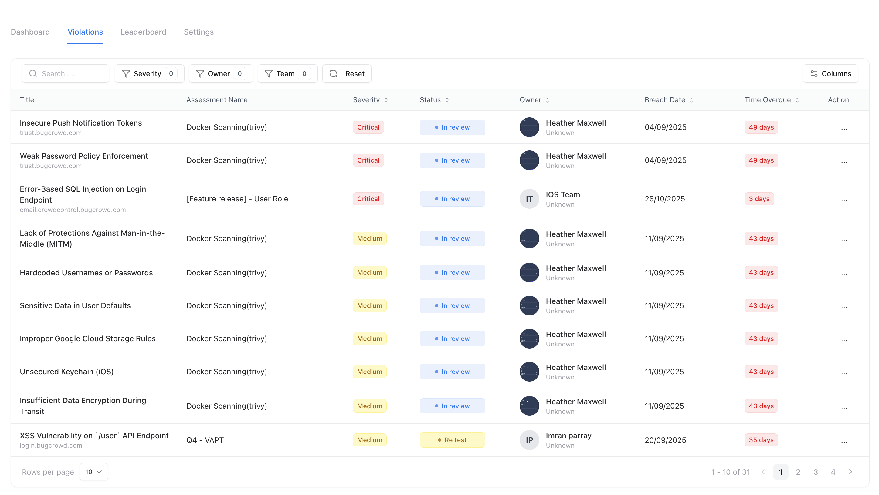The image size is (879, 495).
Task: Open the Rows per page dropdown
Action: pos(93,472)
